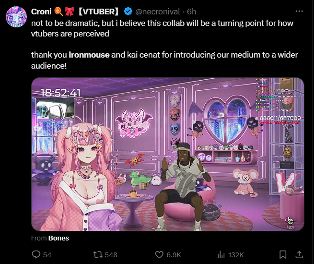Click the 132K views count

[x=236, y=255]
